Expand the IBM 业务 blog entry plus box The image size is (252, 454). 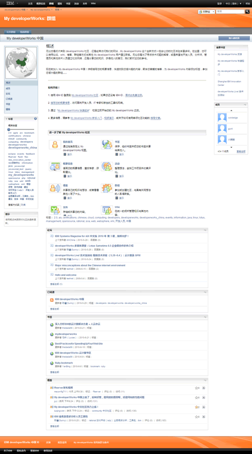click(x=203, y=417)
